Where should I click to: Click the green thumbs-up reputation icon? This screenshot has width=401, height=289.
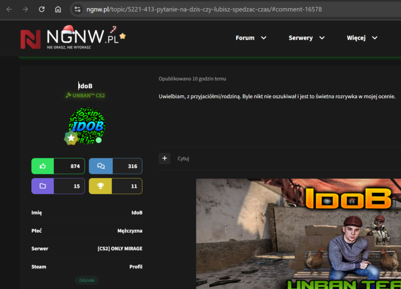(43, 166)
